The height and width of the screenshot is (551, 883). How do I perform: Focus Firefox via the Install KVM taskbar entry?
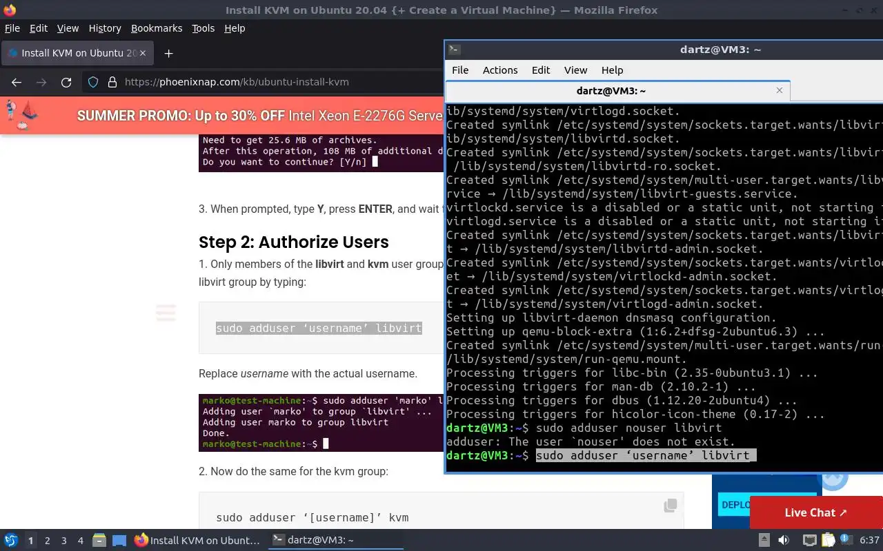click(197, 540)
